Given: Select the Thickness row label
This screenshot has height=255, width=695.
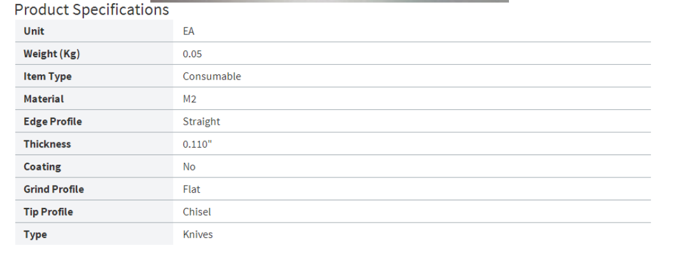Looking at the screenshot, I should pyautogui.click(x=47, y=144).
